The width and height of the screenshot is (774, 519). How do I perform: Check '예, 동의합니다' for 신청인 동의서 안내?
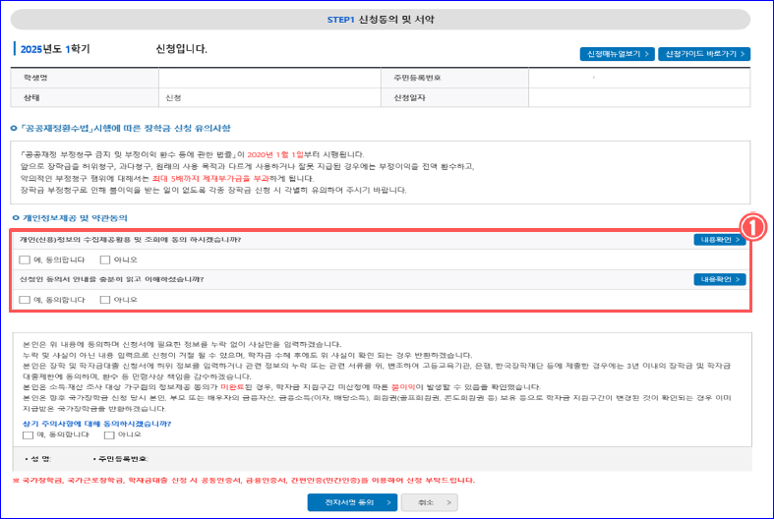[x=25, y=300]
